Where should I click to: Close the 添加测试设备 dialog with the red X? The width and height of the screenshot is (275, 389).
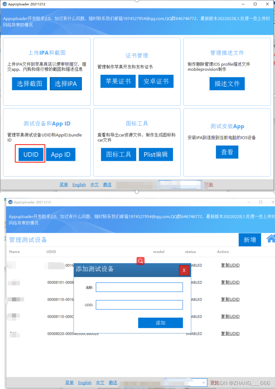click(184, 270)
